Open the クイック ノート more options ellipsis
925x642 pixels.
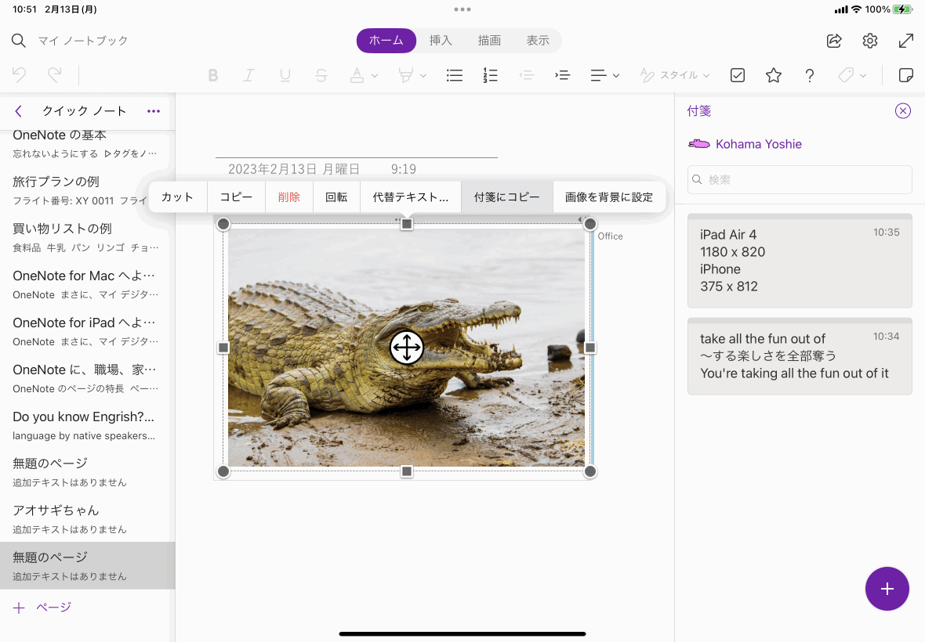[x=154, y=111]
